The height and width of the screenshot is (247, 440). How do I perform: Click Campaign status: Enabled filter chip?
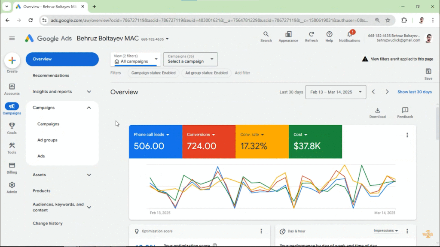(153, 73)
